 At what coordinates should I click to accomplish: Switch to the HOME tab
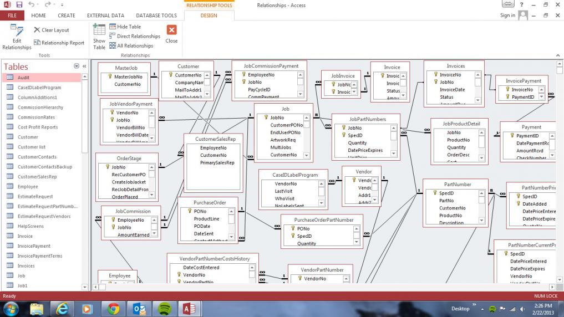(x=38, y=16)
